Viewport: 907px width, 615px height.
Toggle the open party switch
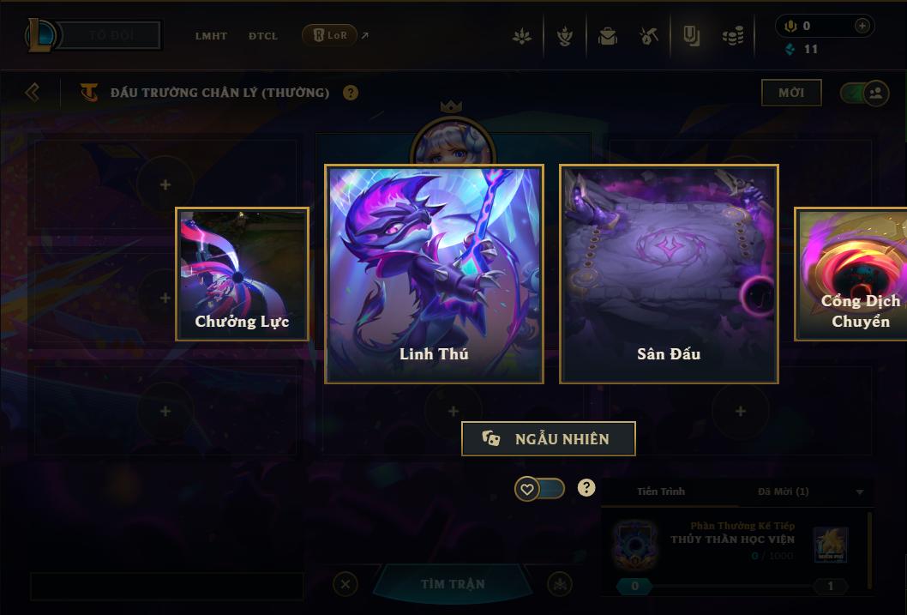click(x=865, y=93)
